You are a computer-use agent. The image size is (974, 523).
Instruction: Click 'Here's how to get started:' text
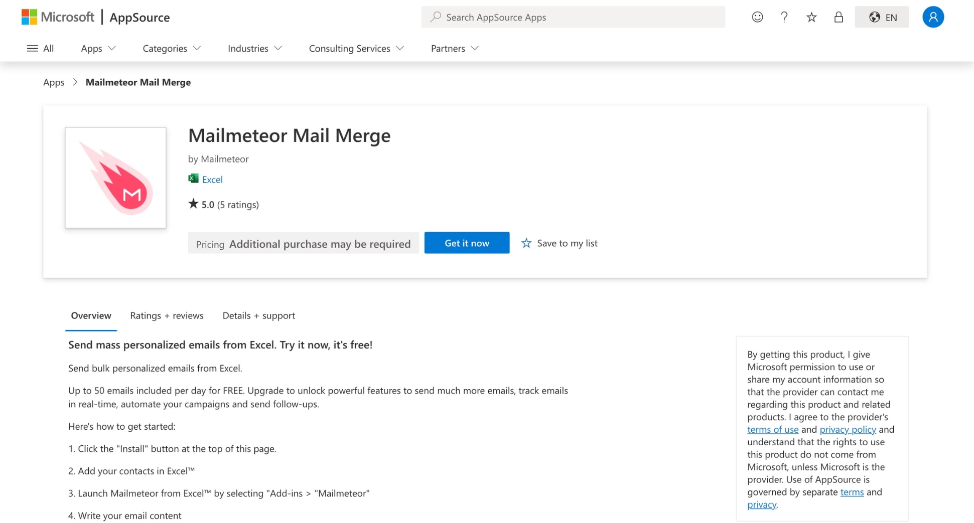point(122,426)
